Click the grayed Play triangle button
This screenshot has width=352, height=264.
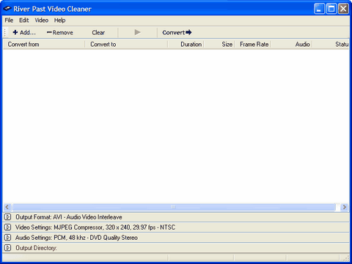point(137,32)
